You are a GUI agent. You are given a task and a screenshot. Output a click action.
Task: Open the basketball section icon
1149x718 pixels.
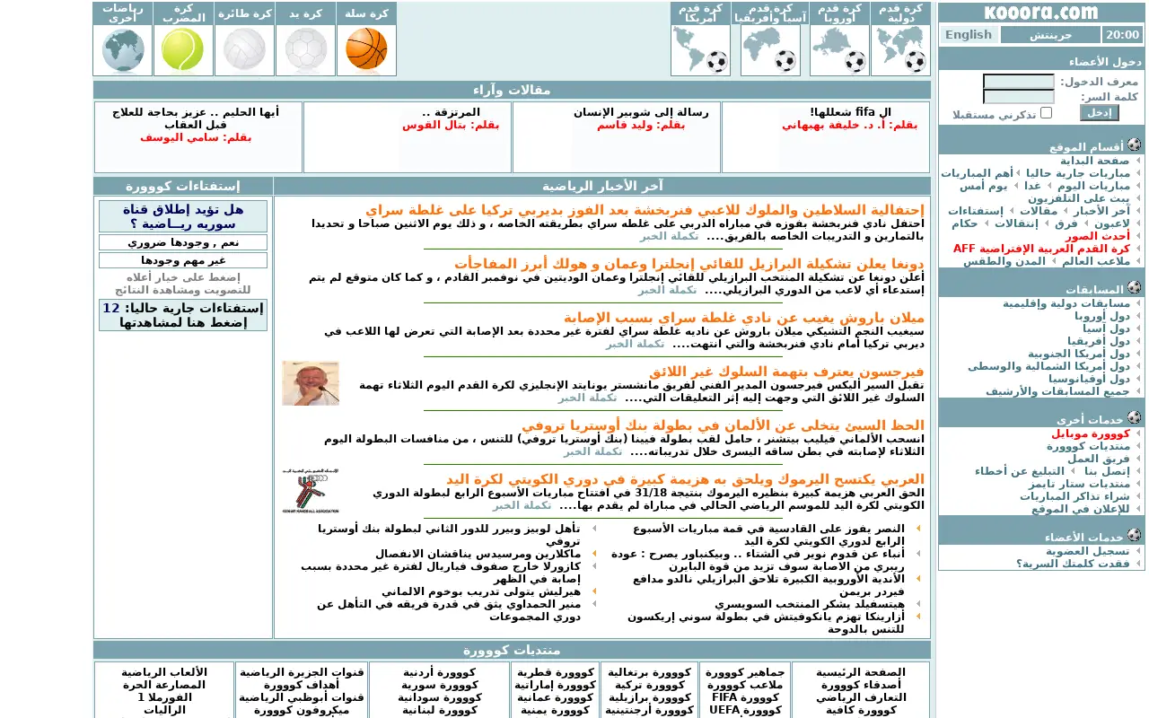click(366, 49)
